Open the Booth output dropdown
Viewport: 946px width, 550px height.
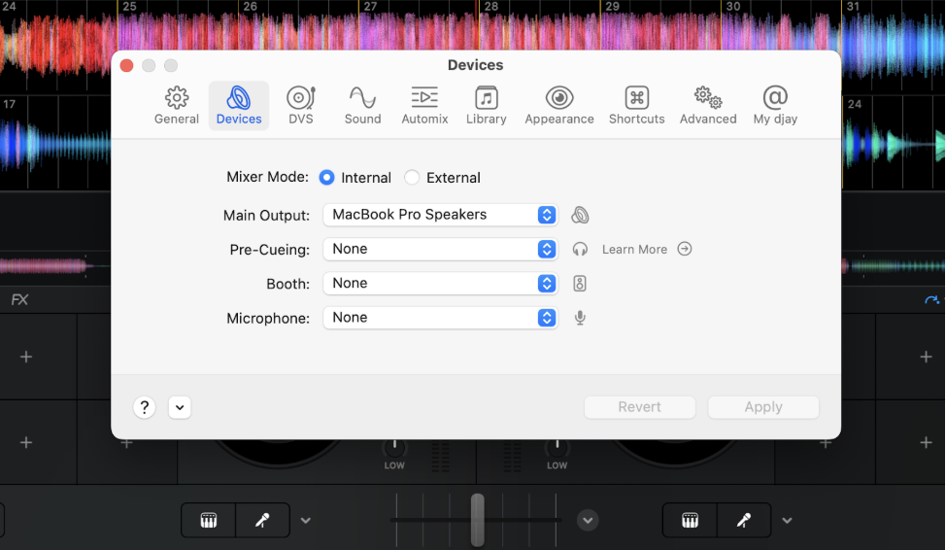coord(440,284)
